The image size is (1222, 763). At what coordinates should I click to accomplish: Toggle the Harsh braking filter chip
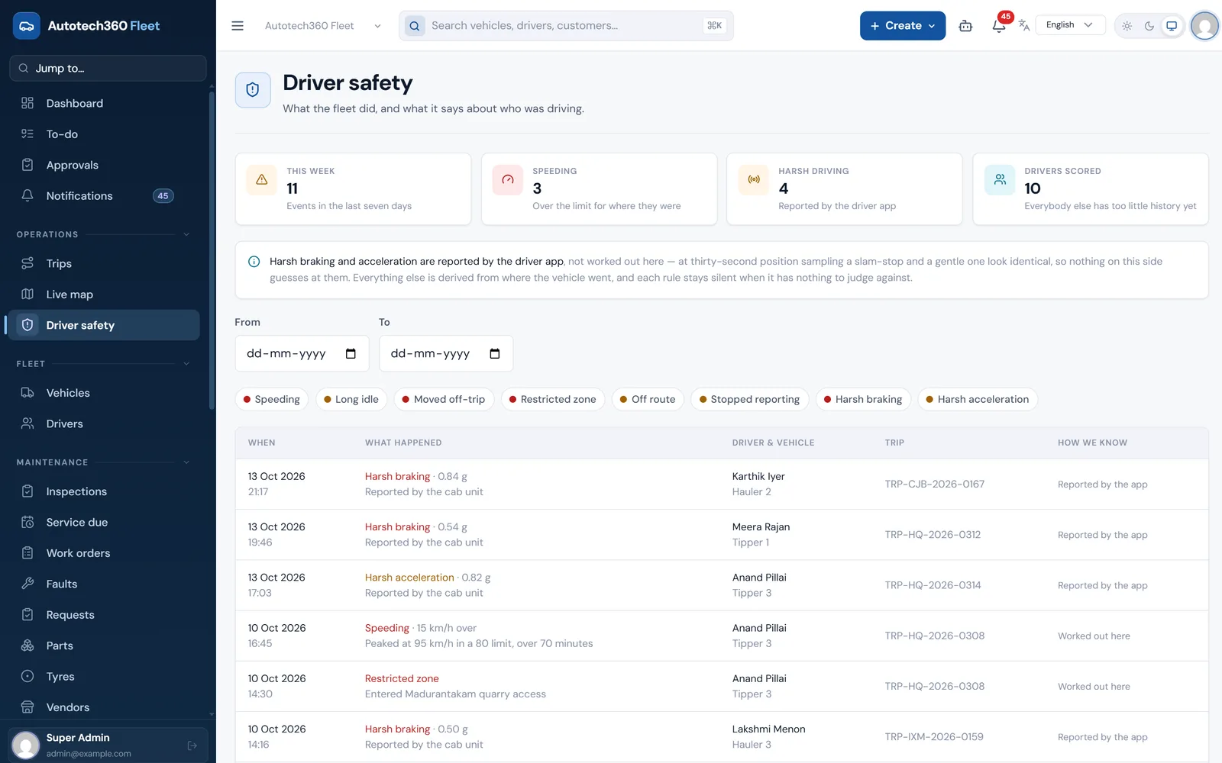pyautogui.click(x=863, y=399)
